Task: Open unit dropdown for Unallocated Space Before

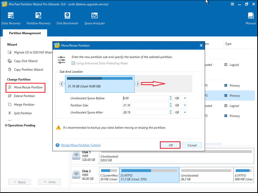Action: pos(185,98)
